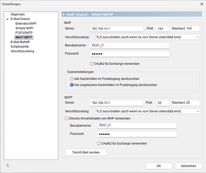206x173 pixels.
Task: Click the 'Standard: 143' text
Action: pyautogui.click(x=182, y=28)
